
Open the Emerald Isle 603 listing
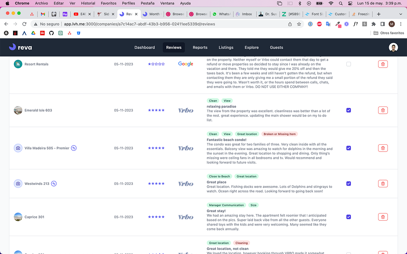pos(38,110)
